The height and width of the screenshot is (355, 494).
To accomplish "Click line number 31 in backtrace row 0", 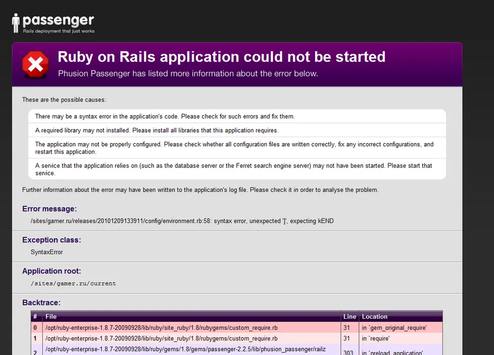I will pos(347,327).
